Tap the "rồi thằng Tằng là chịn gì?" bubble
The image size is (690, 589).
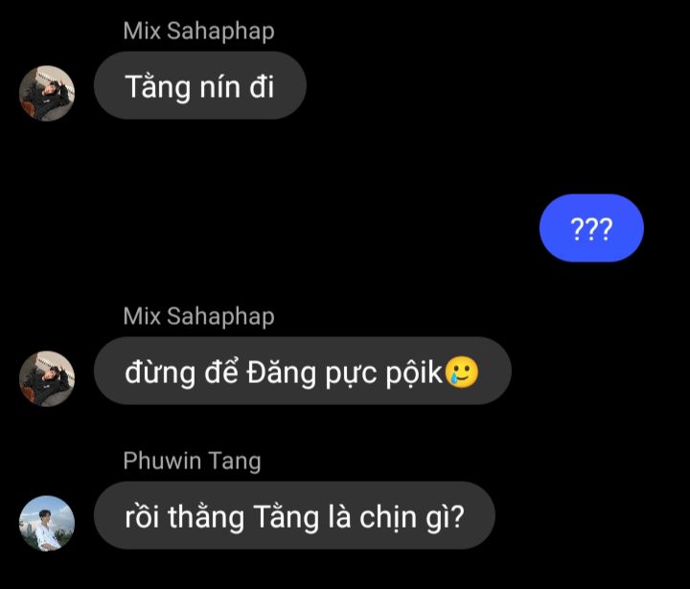pyautogui.click(x=294, y=515)
